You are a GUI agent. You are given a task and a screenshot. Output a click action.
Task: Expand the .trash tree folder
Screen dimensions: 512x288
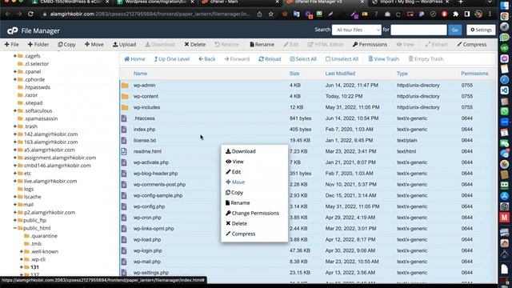(14, 126)
